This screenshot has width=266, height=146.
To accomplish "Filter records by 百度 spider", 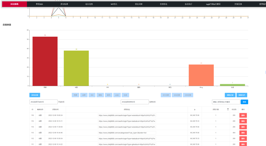I will tap(76, 95).
